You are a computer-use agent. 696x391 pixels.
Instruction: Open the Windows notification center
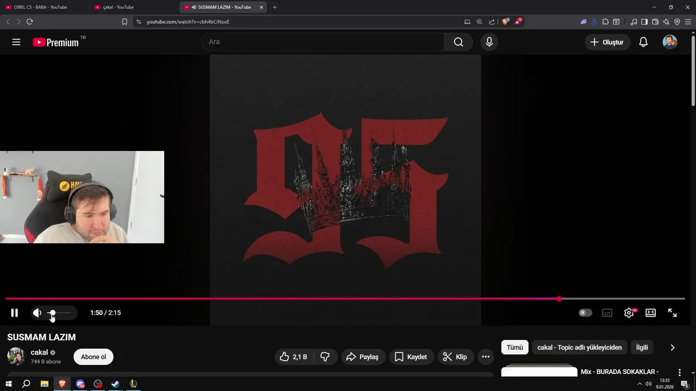click(x=685, y=384)
